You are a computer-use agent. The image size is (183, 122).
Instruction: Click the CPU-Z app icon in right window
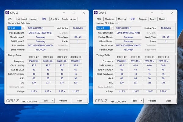(96, 13)
